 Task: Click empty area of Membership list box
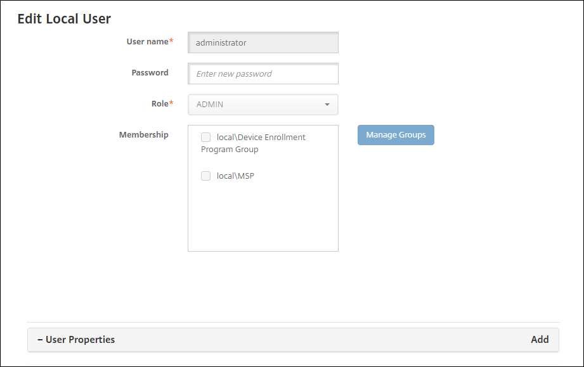click(263, 219)
